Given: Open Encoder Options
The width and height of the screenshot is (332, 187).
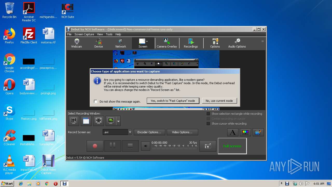Looking at the screenshot, I should click(x=149, y=132).
